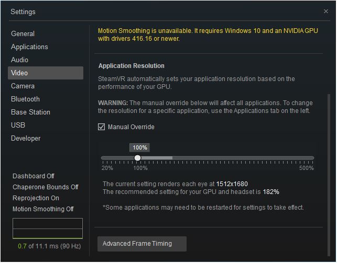The image size is (337, 263).
Task: Close the Settings window
Action: click(326, 11)
